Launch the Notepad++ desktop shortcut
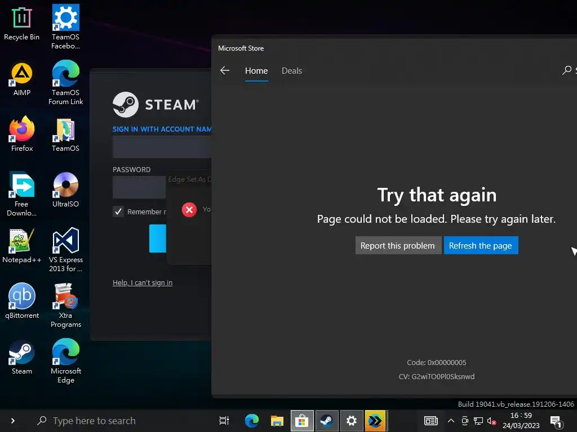The height and width of the screenshot is (432, 577). click(22, 246)
